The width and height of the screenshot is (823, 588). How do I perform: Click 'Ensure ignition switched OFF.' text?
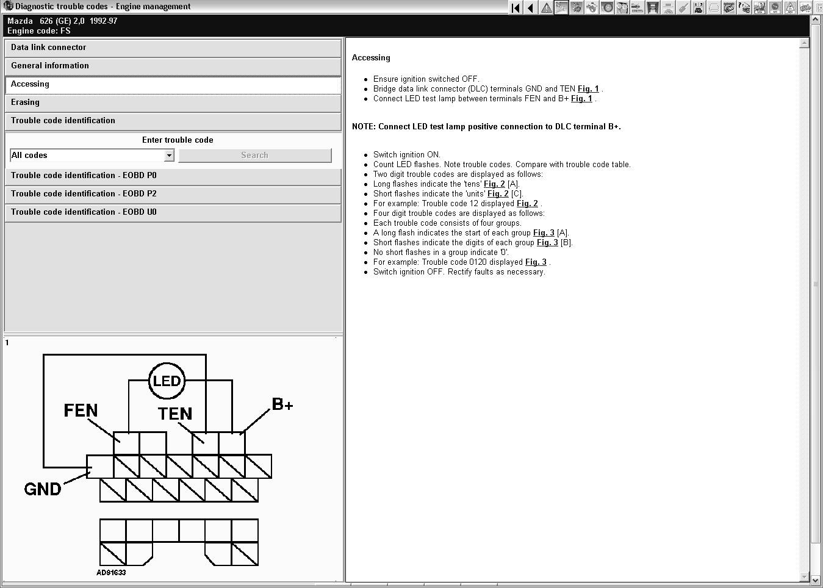pyautogui.click(x=426, y=79)
